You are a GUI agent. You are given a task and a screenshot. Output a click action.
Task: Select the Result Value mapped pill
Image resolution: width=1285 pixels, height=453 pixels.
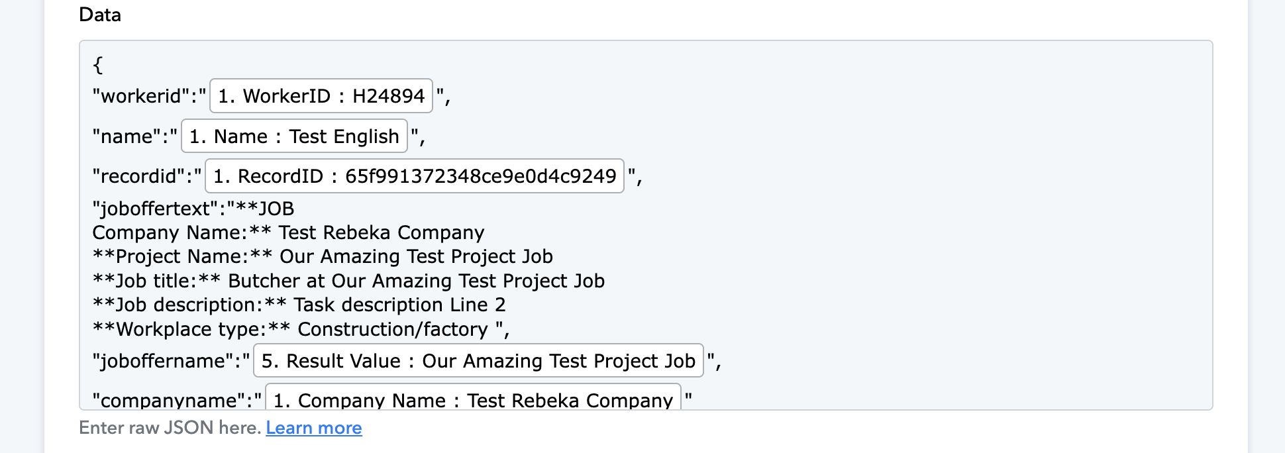[x=478, y=360]
